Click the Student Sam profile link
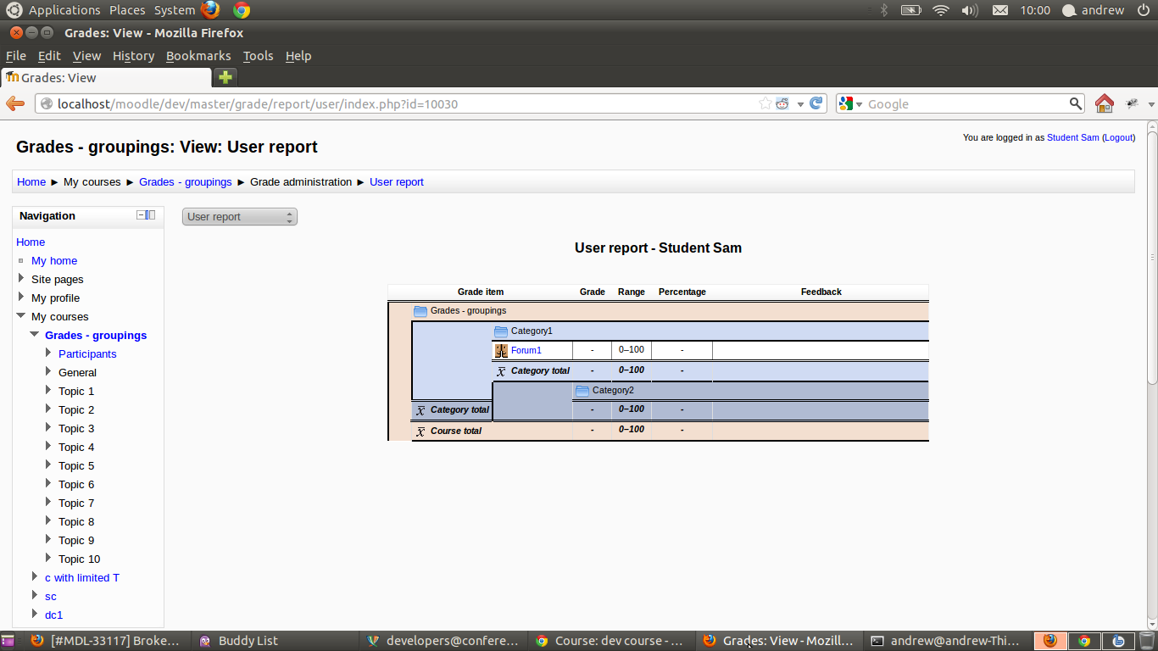This screenshot has height=651, width=1158. [1072, 137]
